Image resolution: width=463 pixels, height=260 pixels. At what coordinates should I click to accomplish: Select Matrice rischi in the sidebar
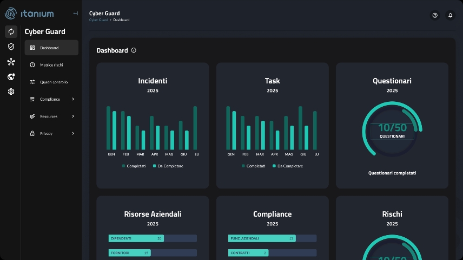(51, 65)
